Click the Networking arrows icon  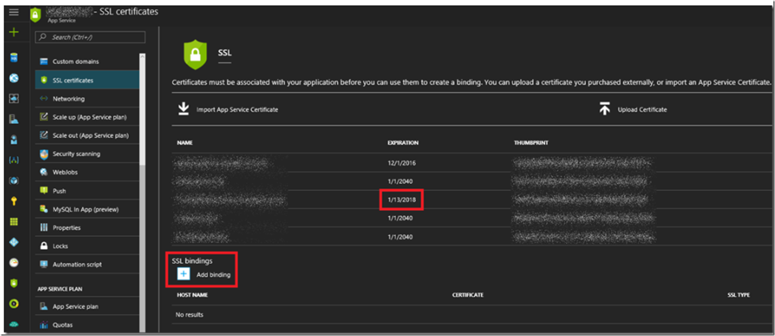click(44, 98)
